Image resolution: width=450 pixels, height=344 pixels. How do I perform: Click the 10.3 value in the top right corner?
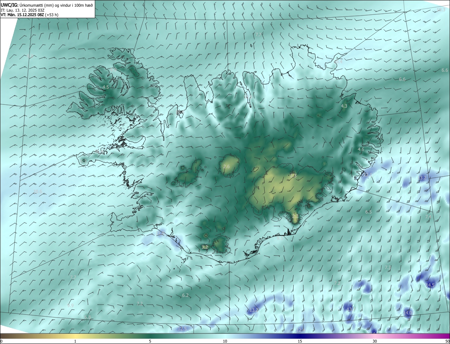[441, 9]
